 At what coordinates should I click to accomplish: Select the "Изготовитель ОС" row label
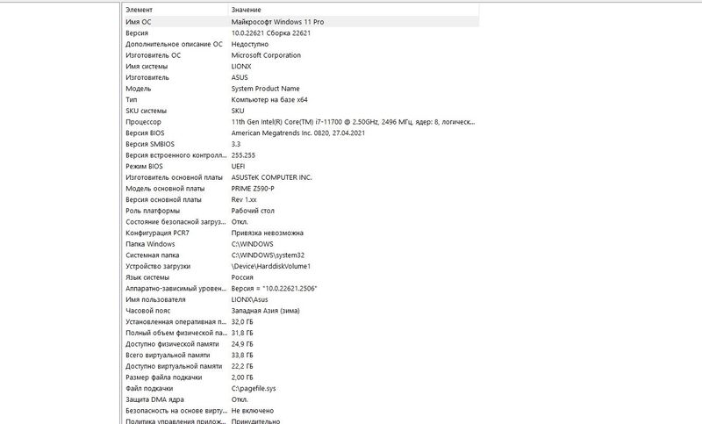coord(153,55)
